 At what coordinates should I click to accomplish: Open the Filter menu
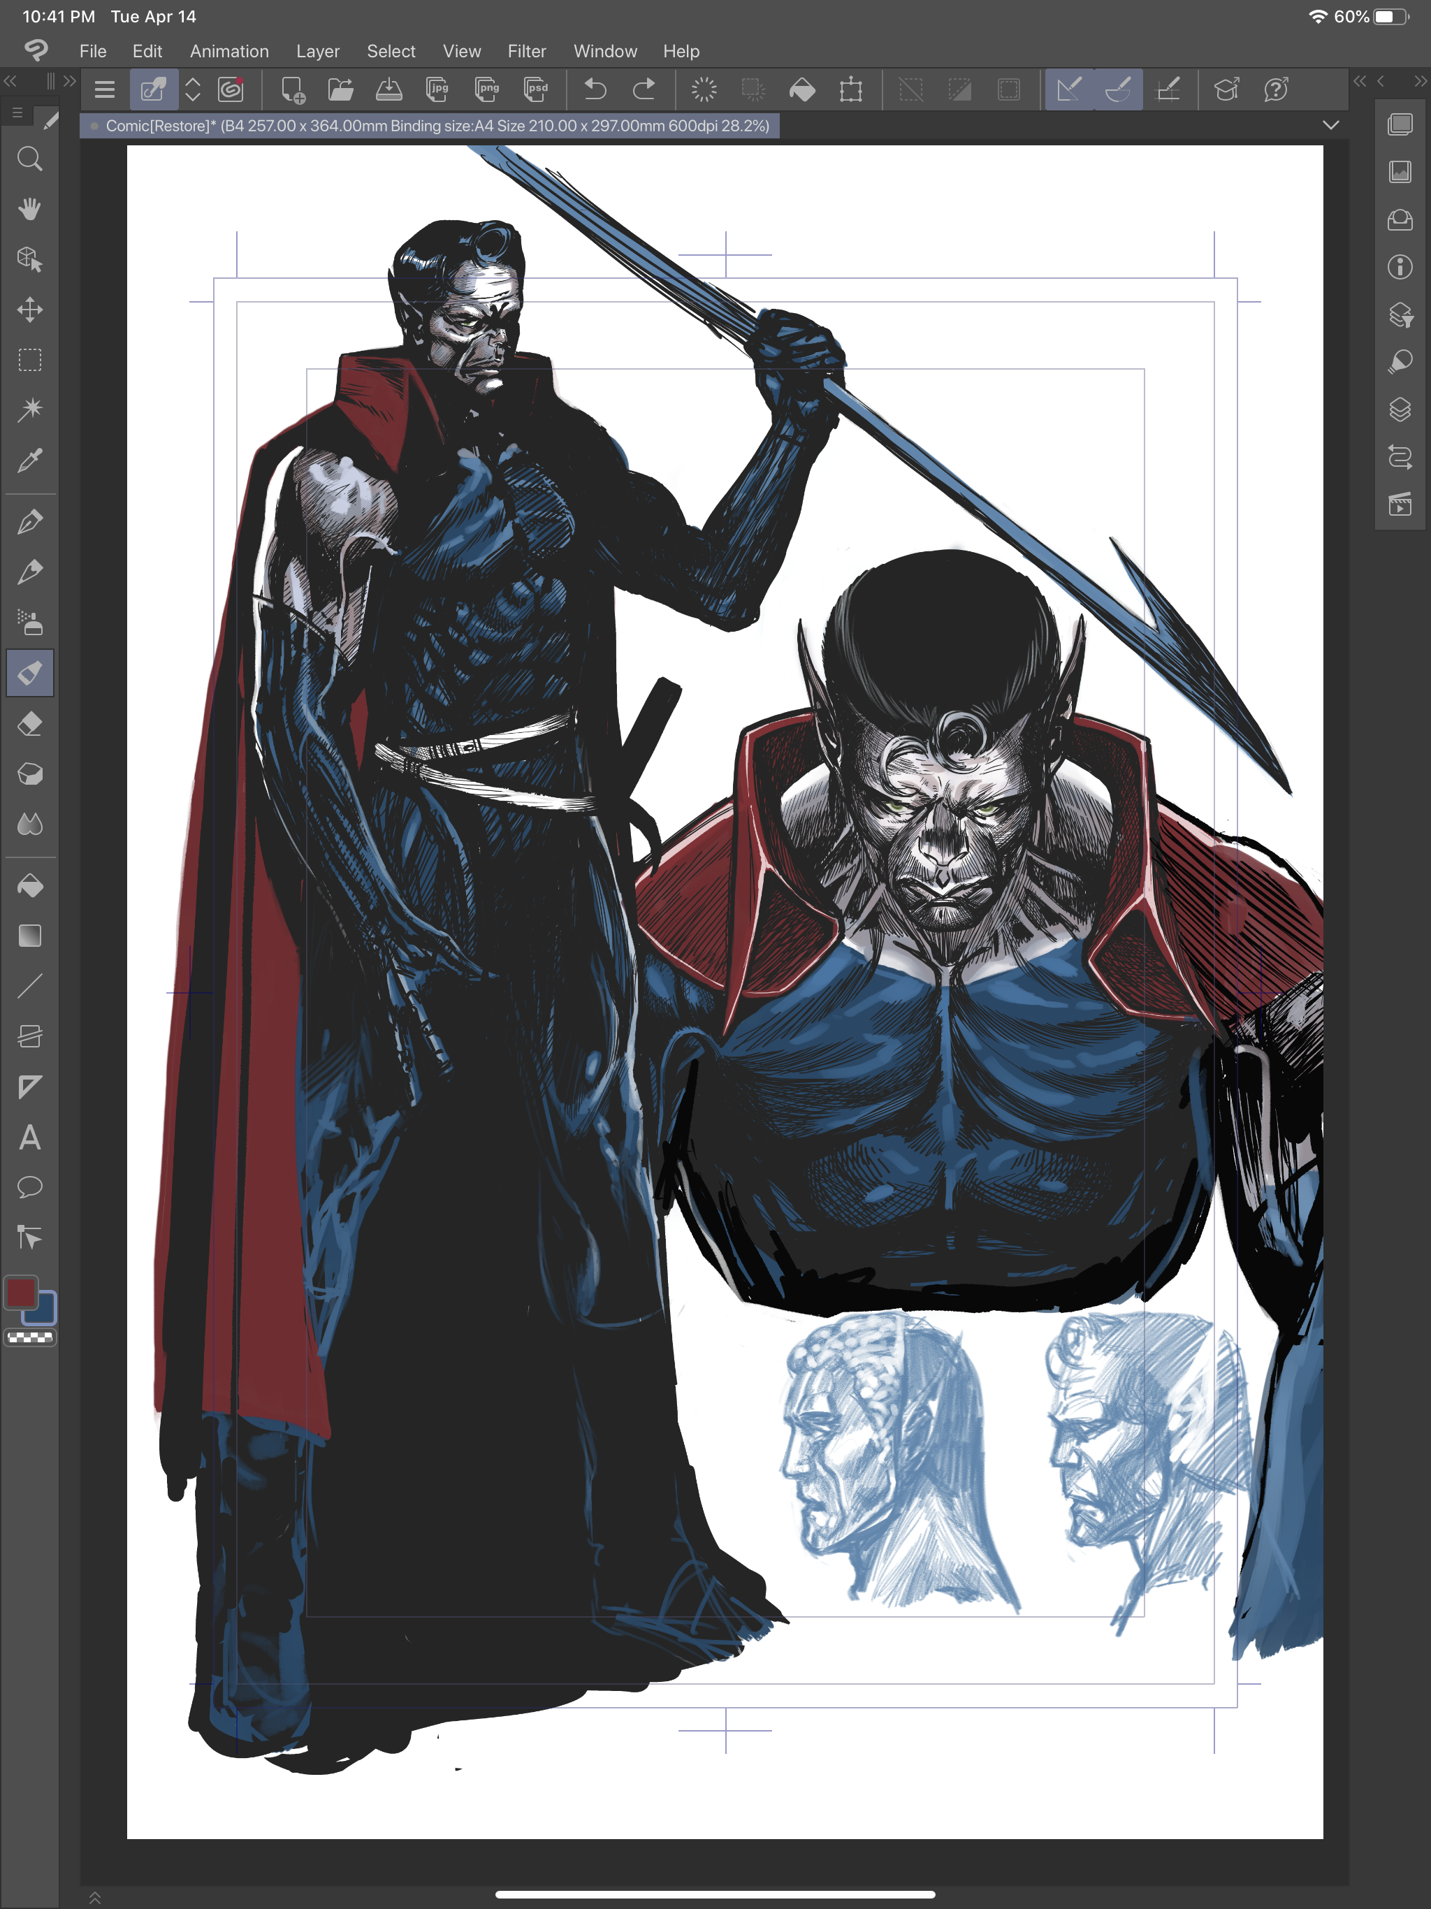(x=526, y=51)
